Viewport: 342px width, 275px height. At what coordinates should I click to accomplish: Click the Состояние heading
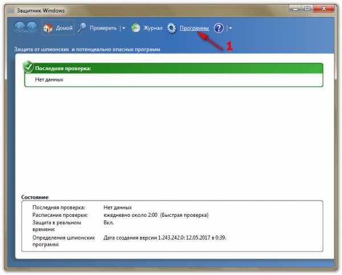click(35, 197)
